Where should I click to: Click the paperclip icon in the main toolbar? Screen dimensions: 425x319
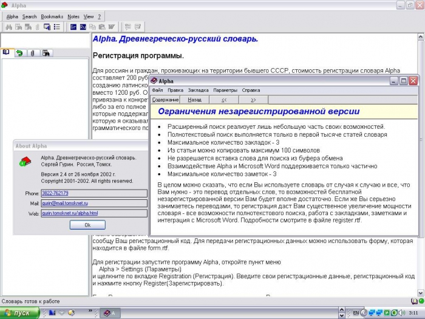(x=38, y=27)
